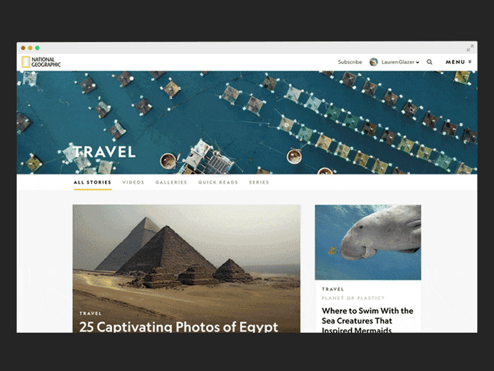The image size is (494, 371).
Task: Switch to the Galleries tab
Action: coord(171,182)
